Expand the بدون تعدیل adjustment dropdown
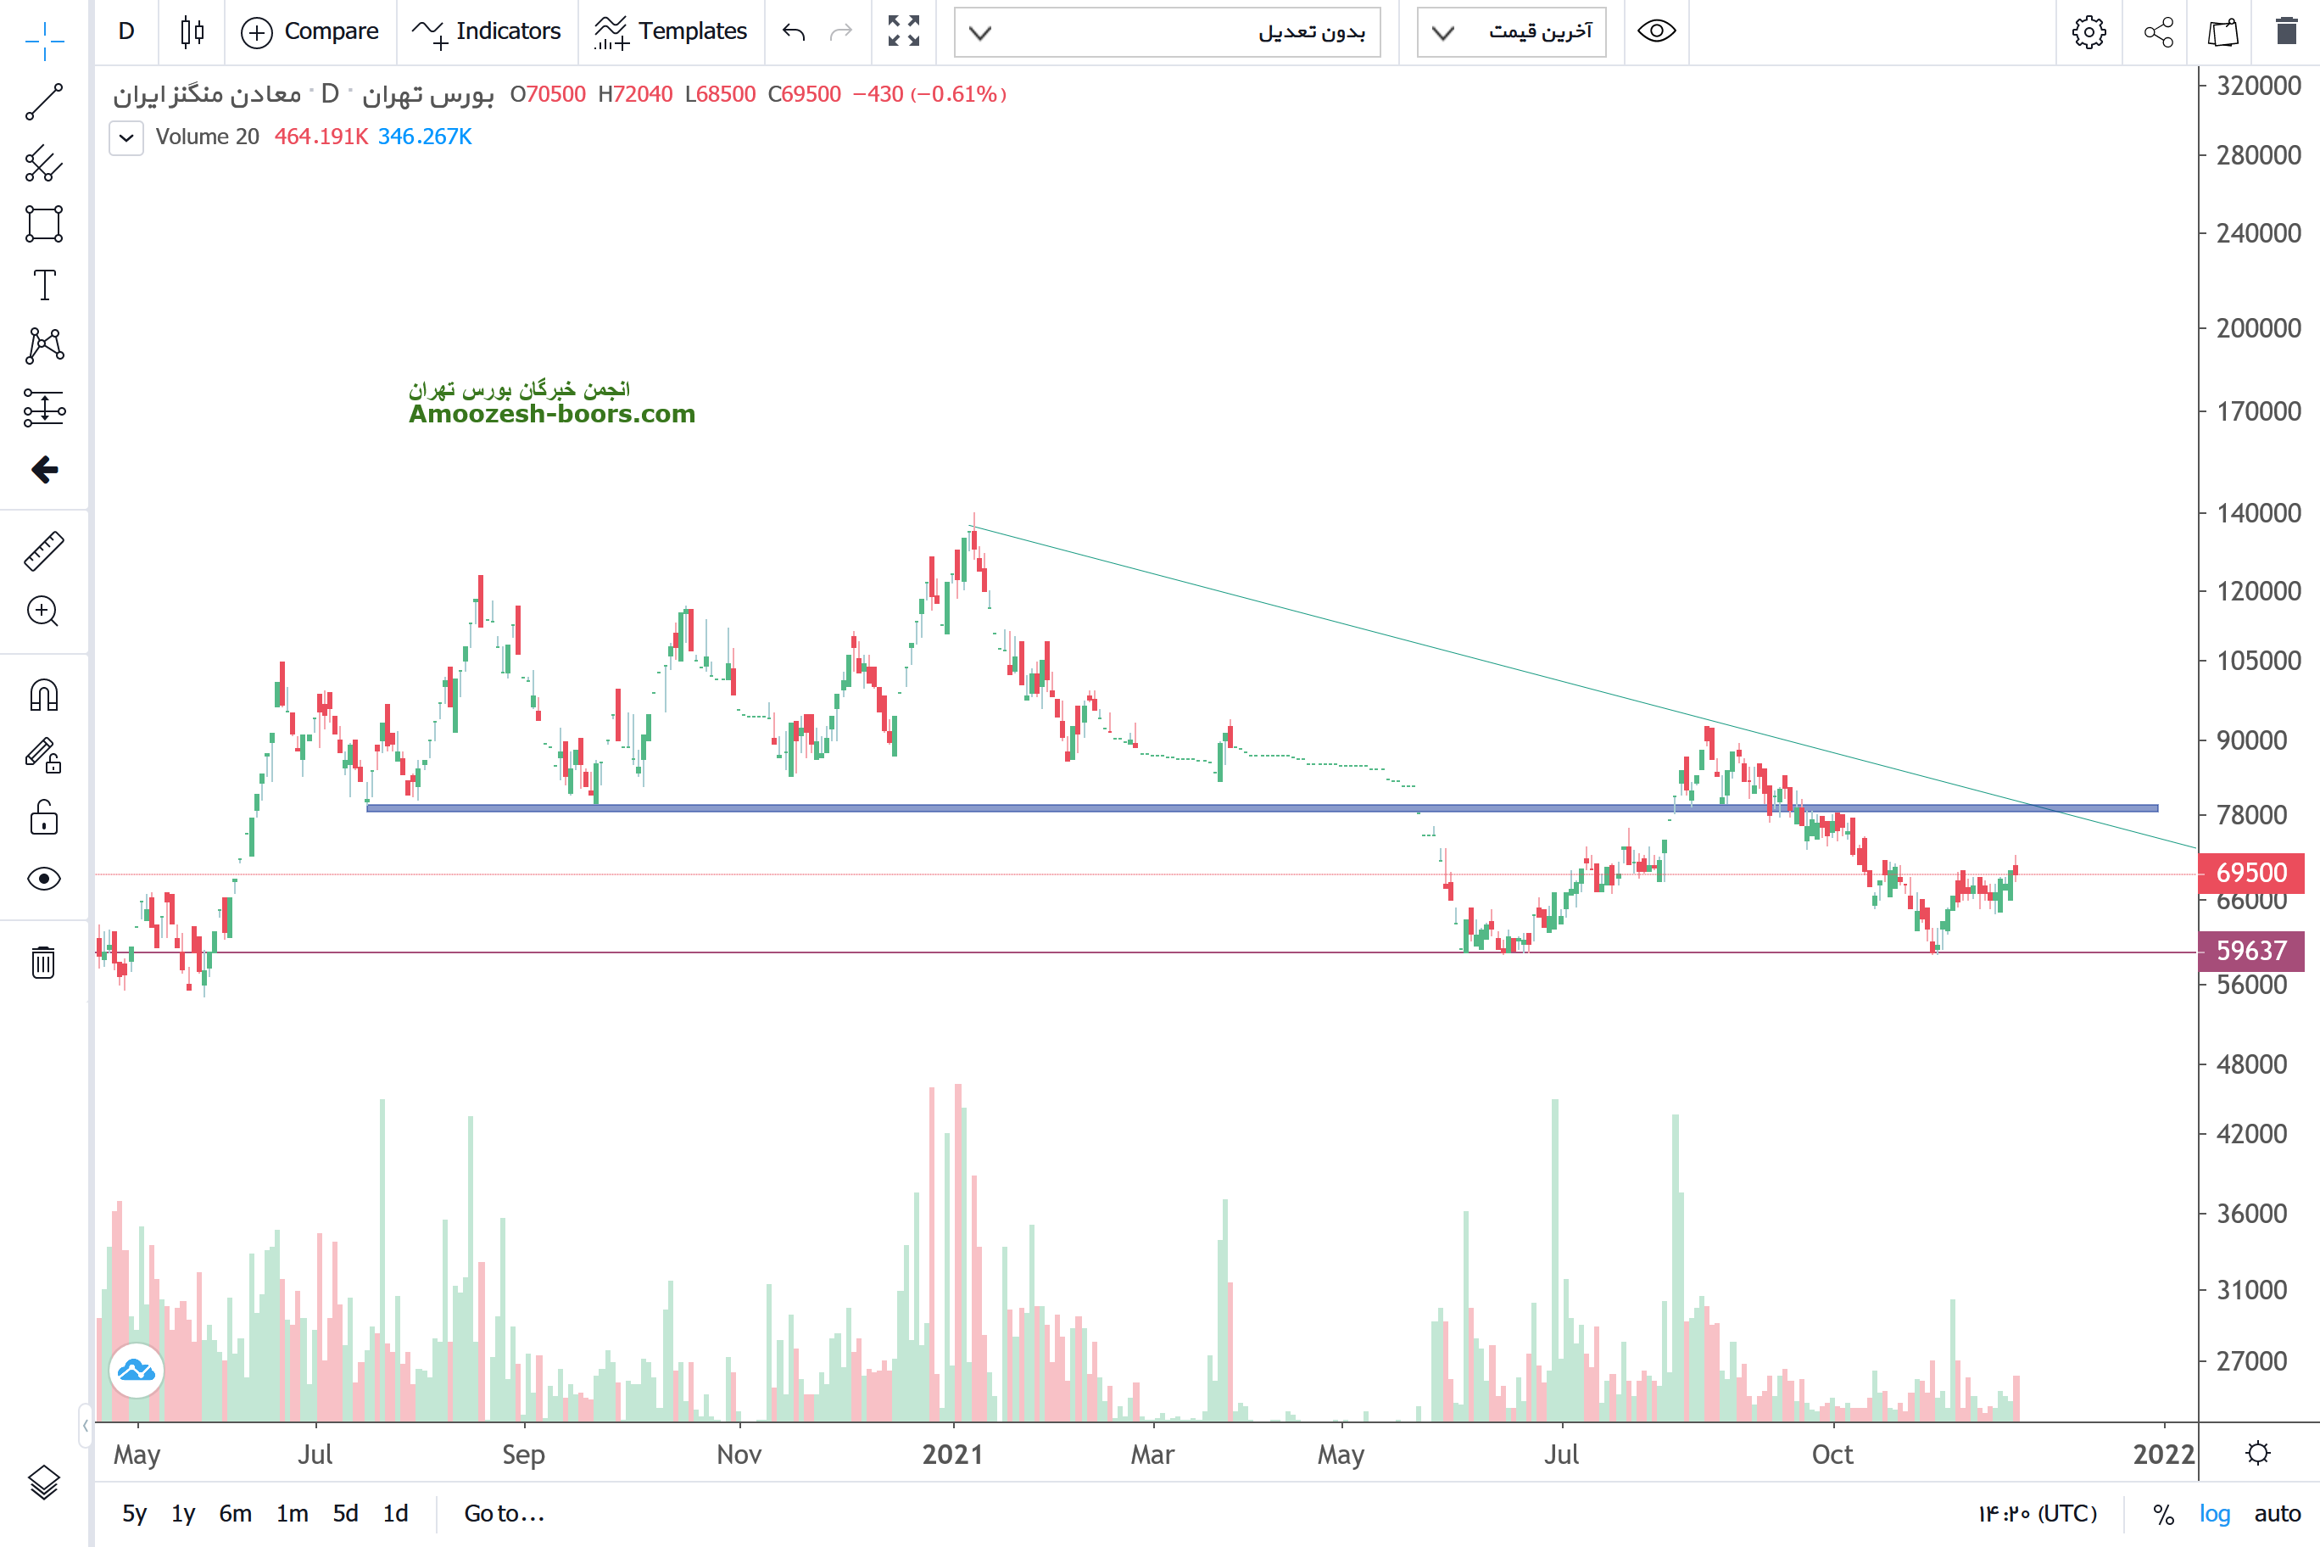The image size is (2320, 1547). pyautogui.click(x=1167, y=32)
